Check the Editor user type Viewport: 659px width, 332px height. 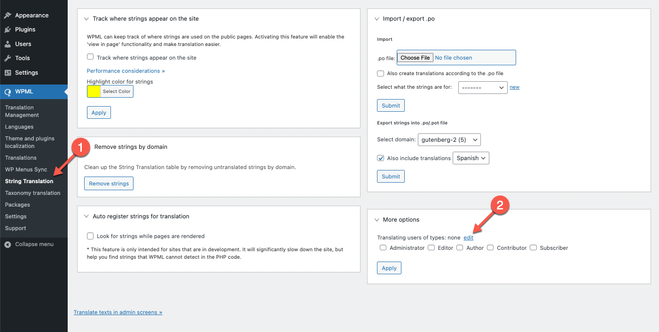click(431, 247)
